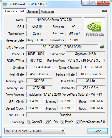Click the NVIDIA SLI Disabled field
The image size is (112, 138).
(x=66, y=115)
